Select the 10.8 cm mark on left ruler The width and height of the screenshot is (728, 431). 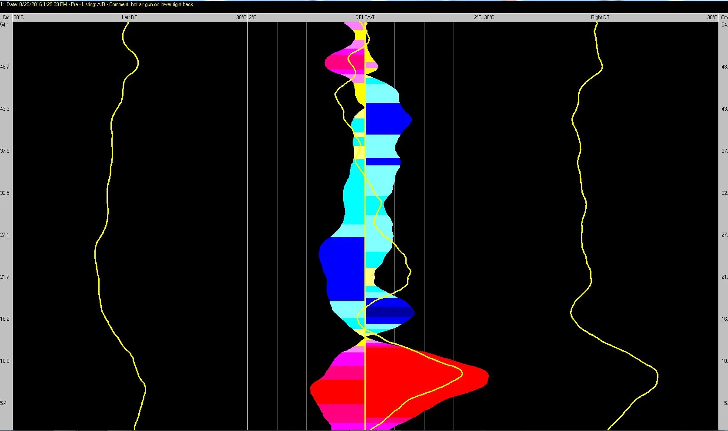[x=4, y=361]
